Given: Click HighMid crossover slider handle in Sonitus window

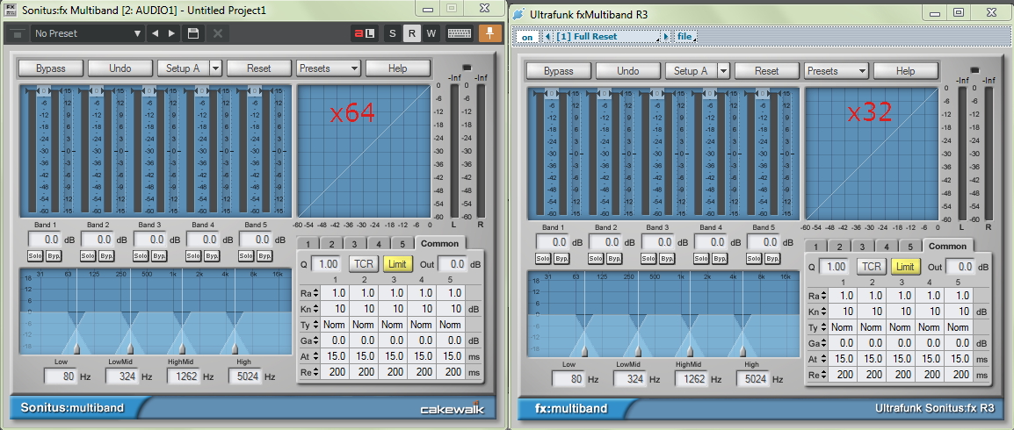Looking at the screenshot, I should pyautogui.click(x=183, y=348).
